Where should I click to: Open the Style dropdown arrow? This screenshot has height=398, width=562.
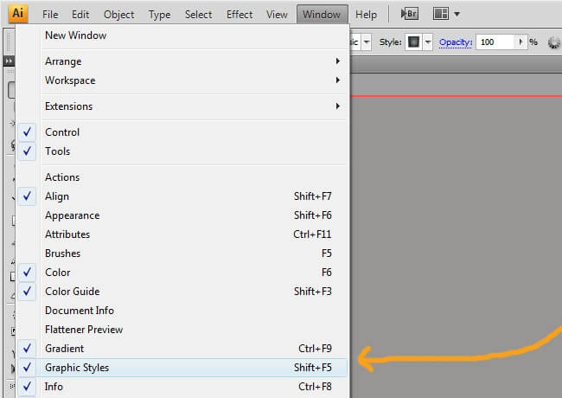tap(427, 42)
